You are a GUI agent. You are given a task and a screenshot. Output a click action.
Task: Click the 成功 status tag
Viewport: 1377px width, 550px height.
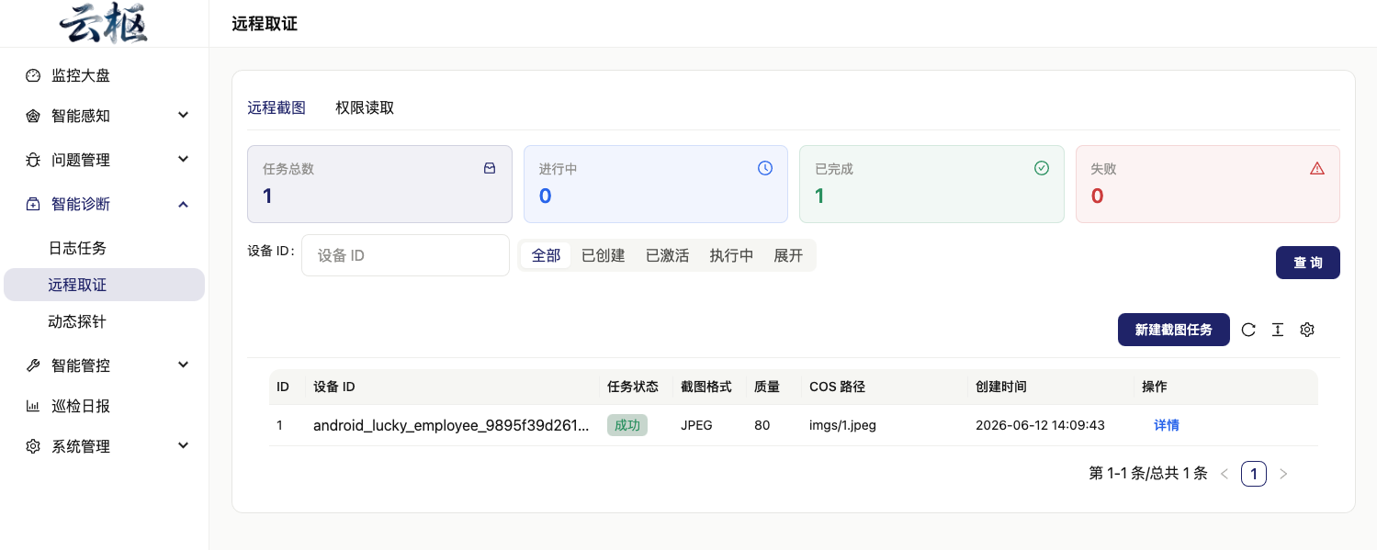pos(627,425)
